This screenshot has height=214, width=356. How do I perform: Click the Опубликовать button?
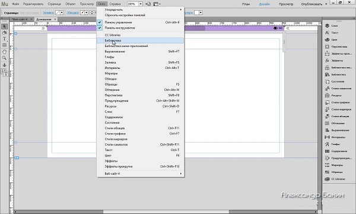(311, 4)
